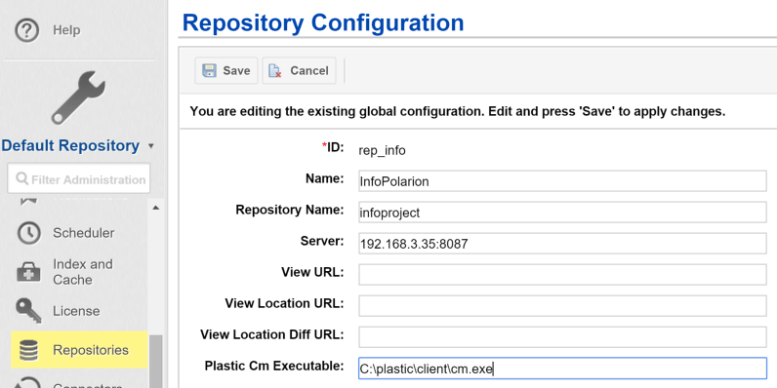Click the floppy disk icon on Save
The height and width of the screenshot is (388, 777).
tap(209, 71)
